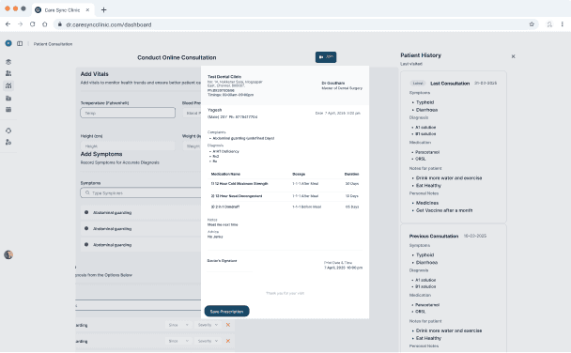Open the upper Since dropdown

[x=178, y=325]
